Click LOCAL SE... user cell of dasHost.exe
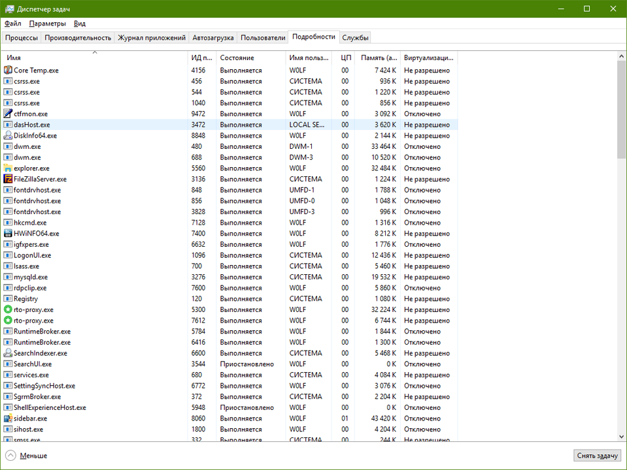The height and width of the screenshot is (470, 627). [x=307, y=125]
